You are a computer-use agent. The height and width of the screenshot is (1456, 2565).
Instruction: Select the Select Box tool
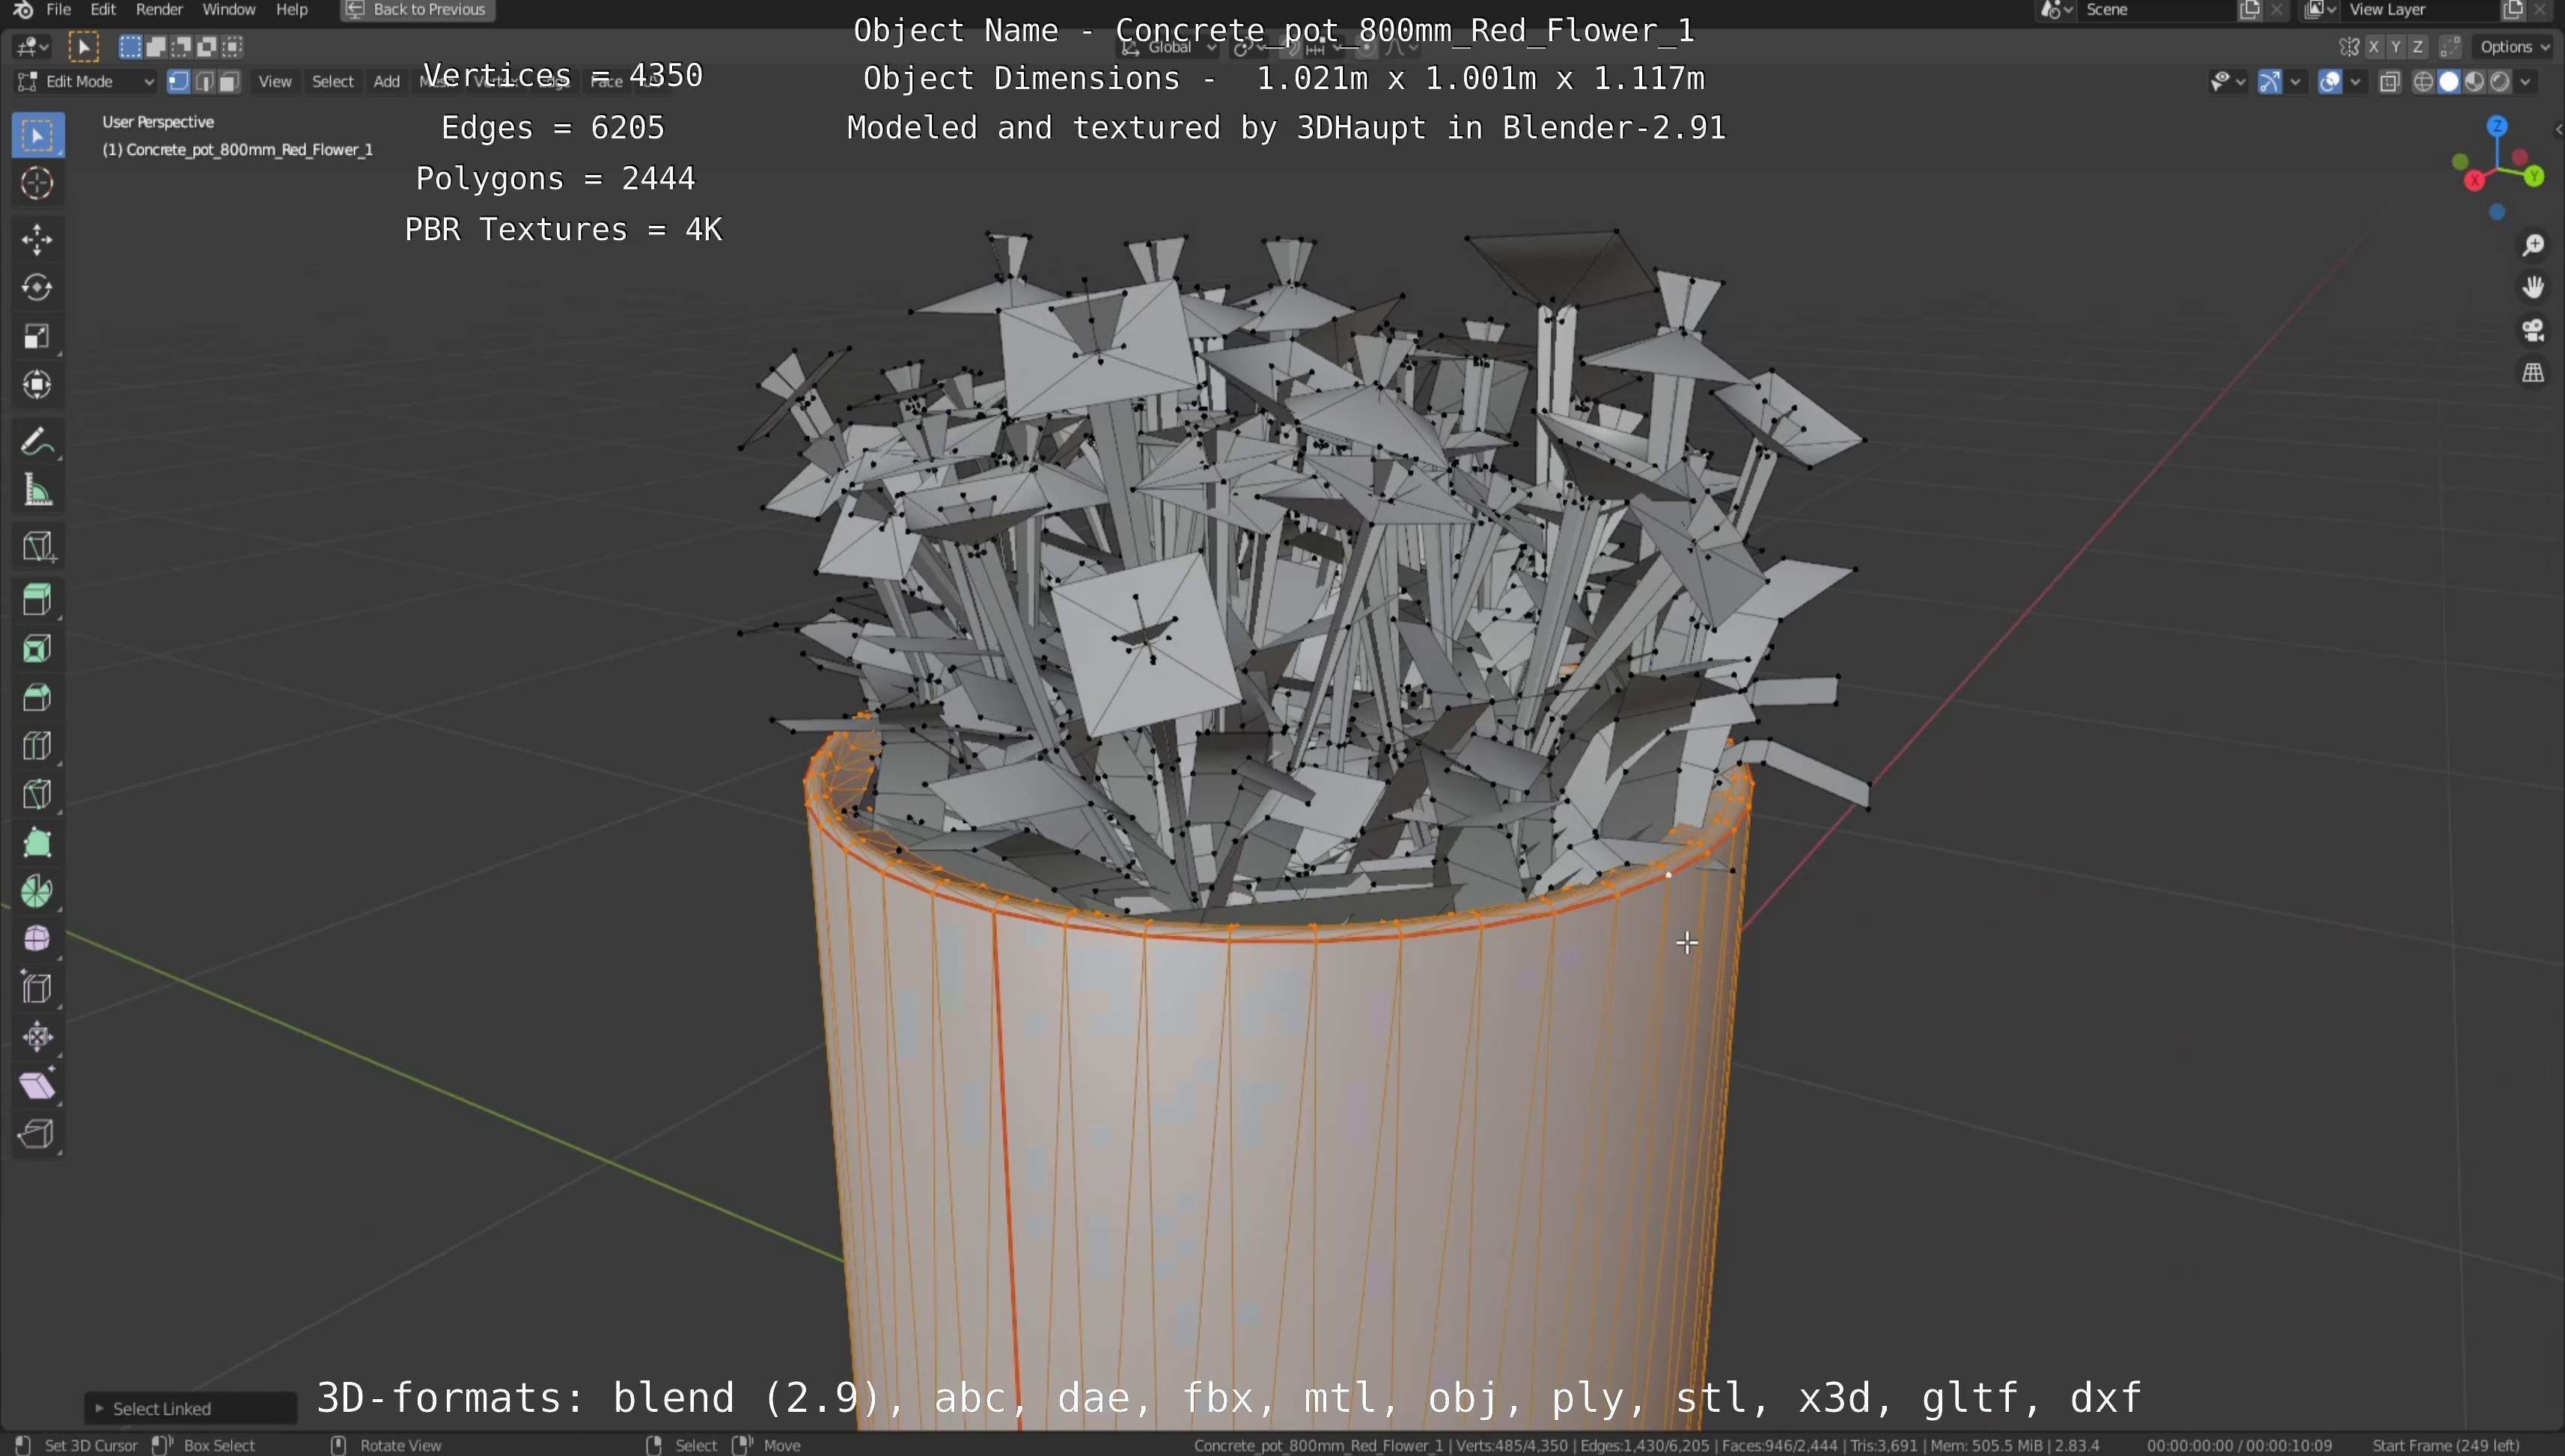click(x=38, y=135)
